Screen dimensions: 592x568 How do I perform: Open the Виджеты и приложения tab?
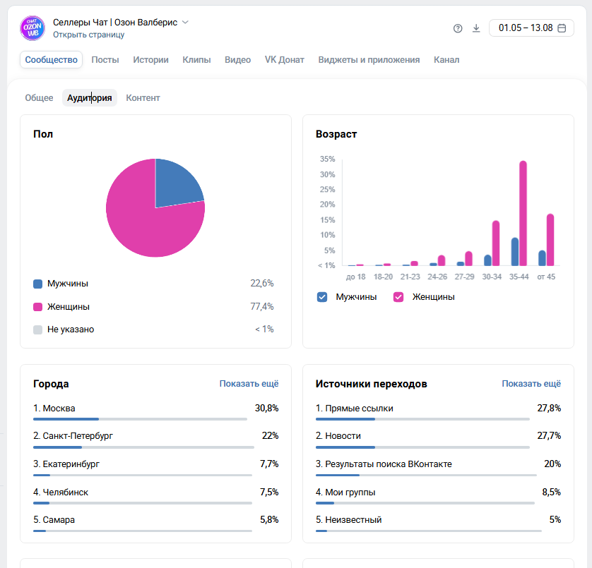coord(369,59)
